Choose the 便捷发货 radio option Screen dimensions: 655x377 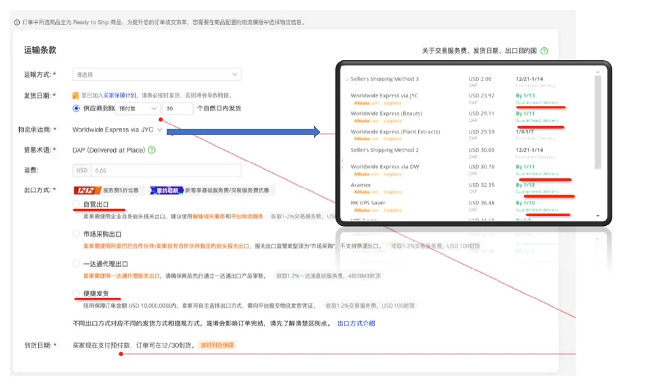76,294
